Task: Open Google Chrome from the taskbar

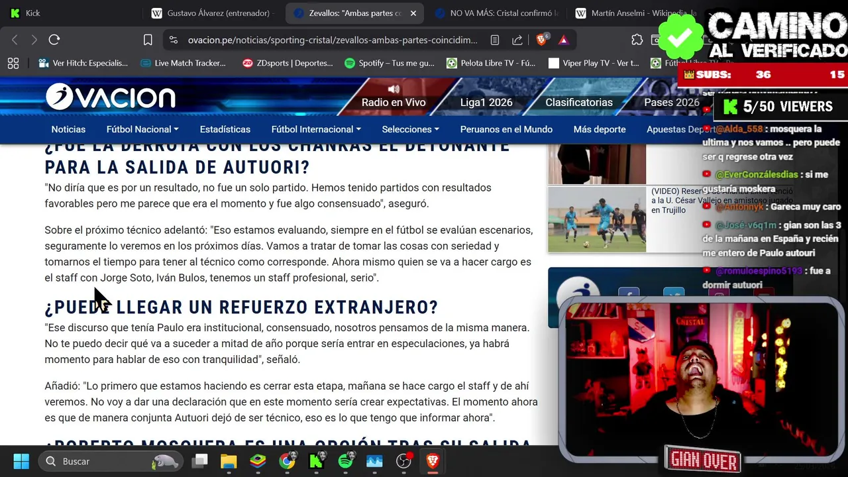Action: pyautogui.click(x=287, y=461)
